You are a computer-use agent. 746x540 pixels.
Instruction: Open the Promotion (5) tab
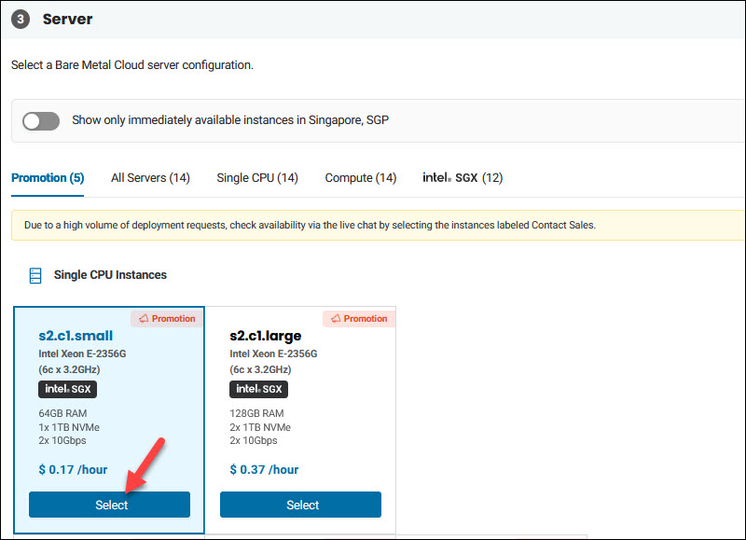coord(48,178)
